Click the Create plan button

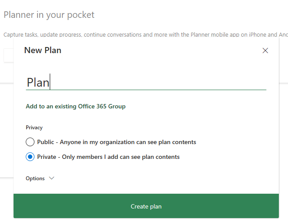coord(146,206)
